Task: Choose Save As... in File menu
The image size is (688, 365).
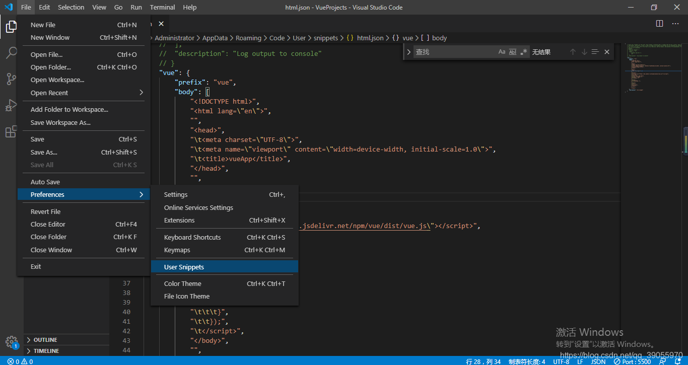Action: 84,152
